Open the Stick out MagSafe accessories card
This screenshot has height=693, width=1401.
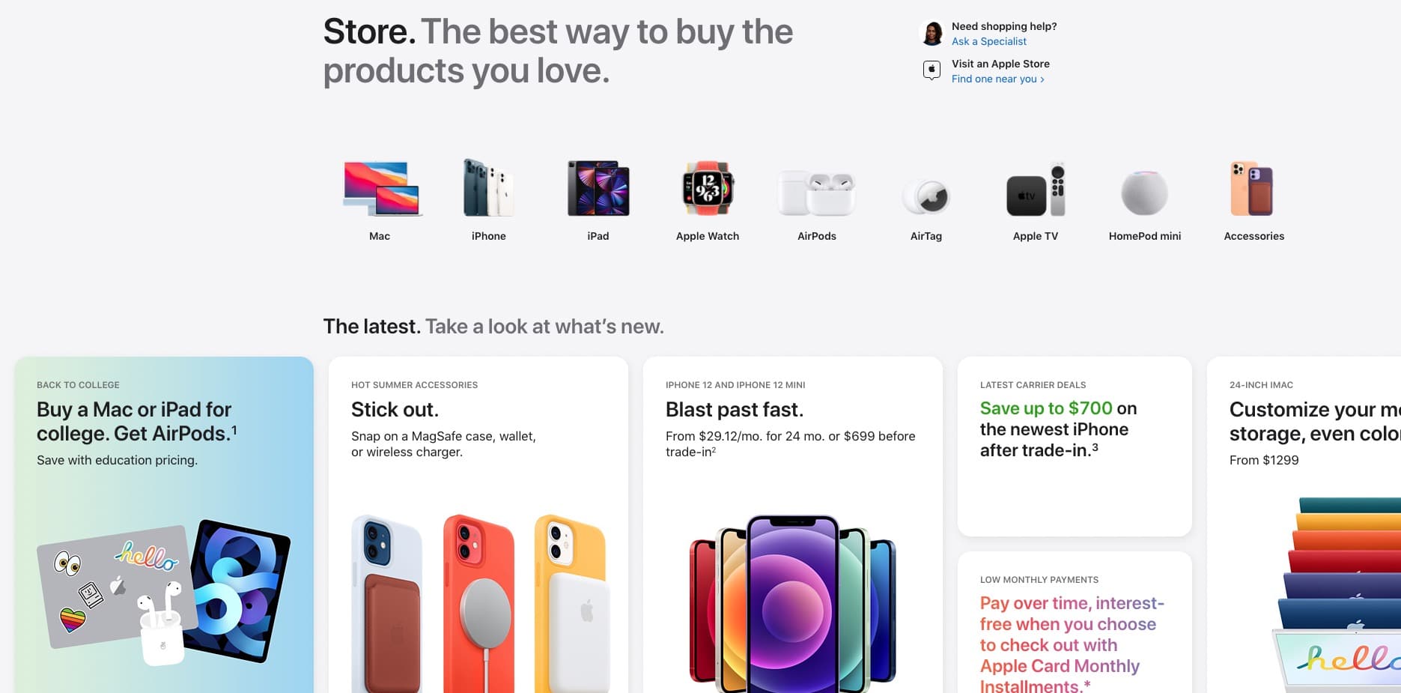[x=478, y=524]
